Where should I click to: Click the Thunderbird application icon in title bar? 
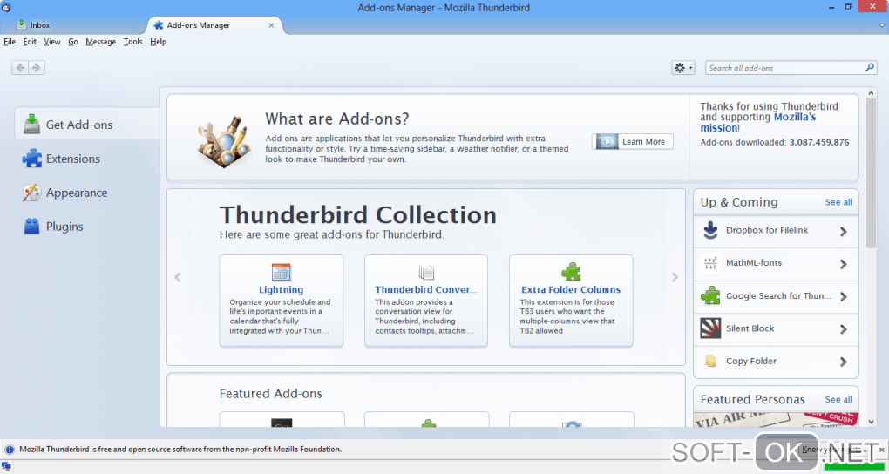(6, 7)
